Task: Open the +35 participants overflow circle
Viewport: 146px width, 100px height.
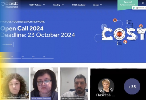Action: pyautogui.click(x=132, y=86)
